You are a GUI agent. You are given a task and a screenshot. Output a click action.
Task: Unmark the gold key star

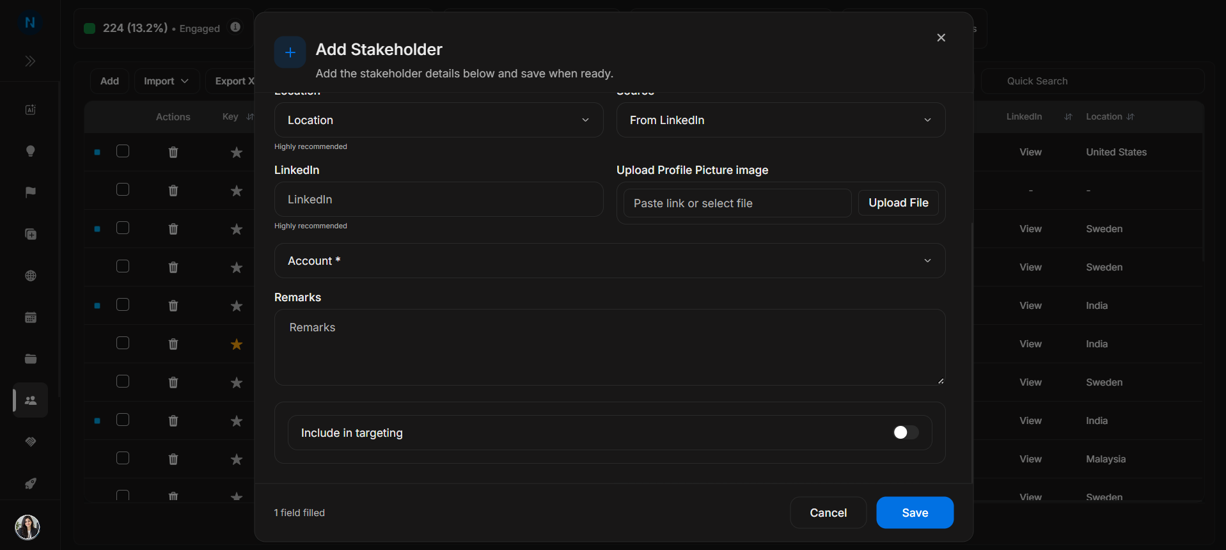(237, 344)
